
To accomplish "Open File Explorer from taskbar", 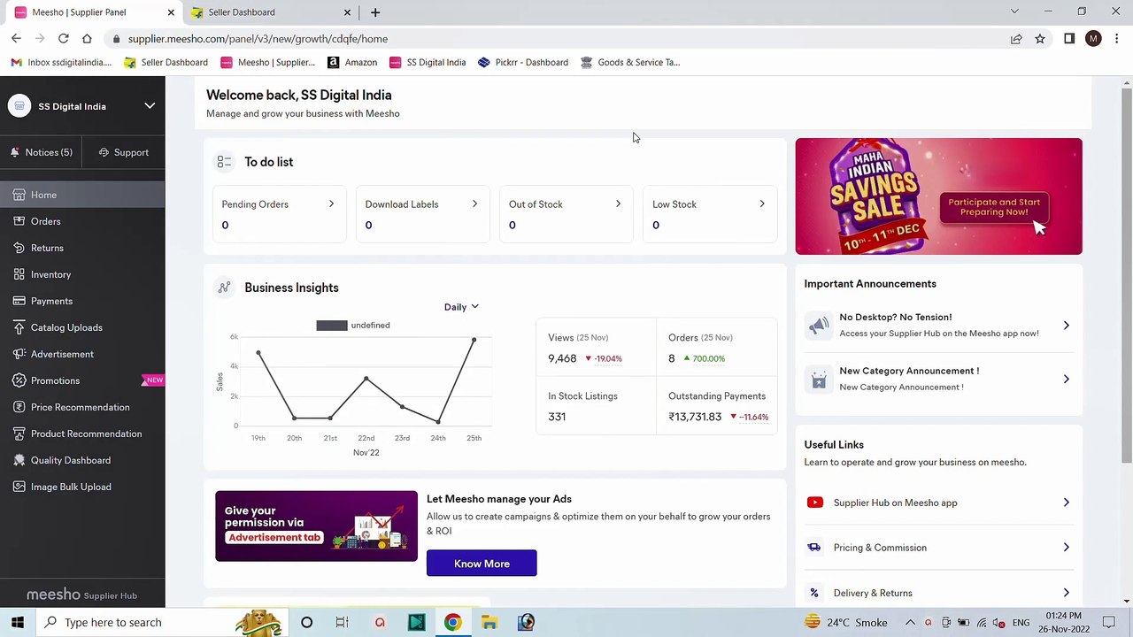I will tap(489, 622).
